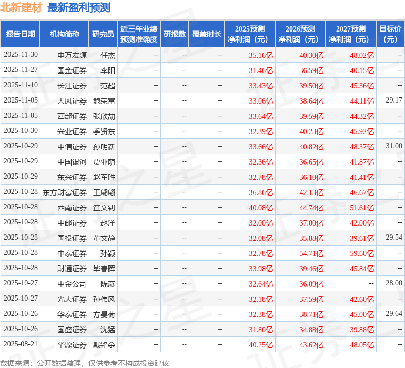Select the 报告日期 column header
This screenshot has height=368, width=405.
coord(21,34)
